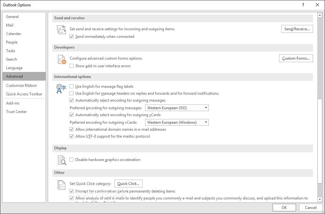Switch to Calendar options
The width and height of the screenshot is (325, 214).
[x=24, y=34]
